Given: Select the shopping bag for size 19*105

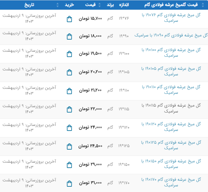Looking at the screenshot, I should 69,72.
